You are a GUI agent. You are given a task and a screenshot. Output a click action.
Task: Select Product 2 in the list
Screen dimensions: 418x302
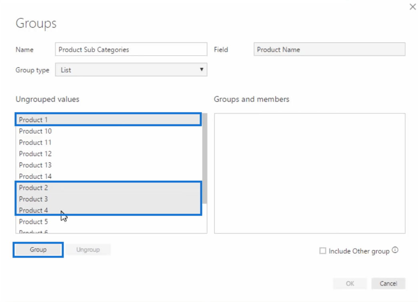pos(108,188)
